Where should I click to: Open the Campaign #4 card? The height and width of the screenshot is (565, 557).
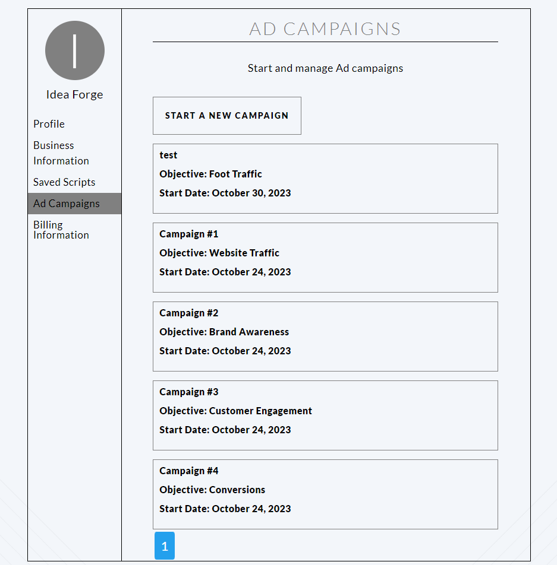pos(325,494)
